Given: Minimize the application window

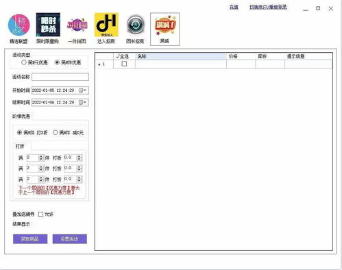Looking at the screenshot, I should pyautogui.click(x=306, y=9).
